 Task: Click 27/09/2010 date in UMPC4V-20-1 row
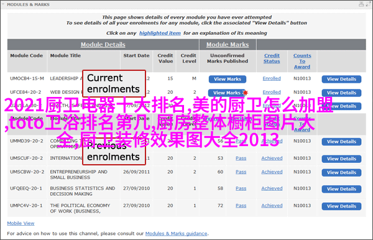point(136,206)
